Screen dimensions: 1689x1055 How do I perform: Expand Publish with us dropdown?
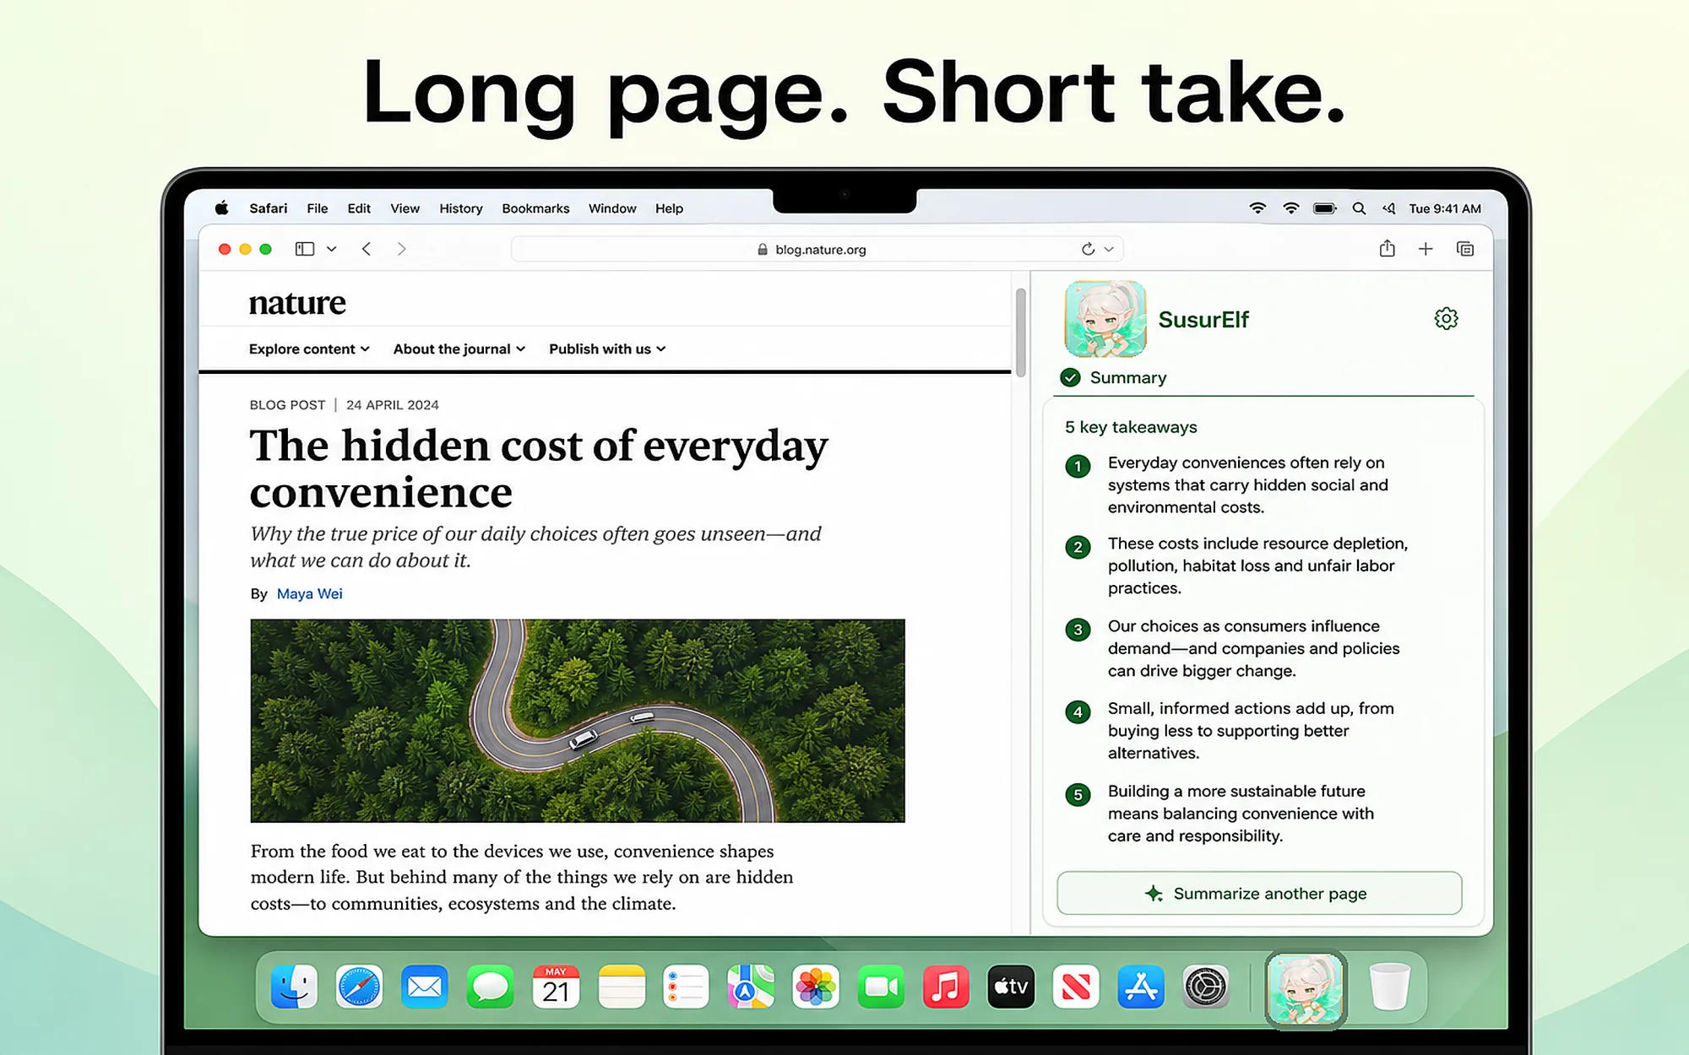[x=607, y=349]
